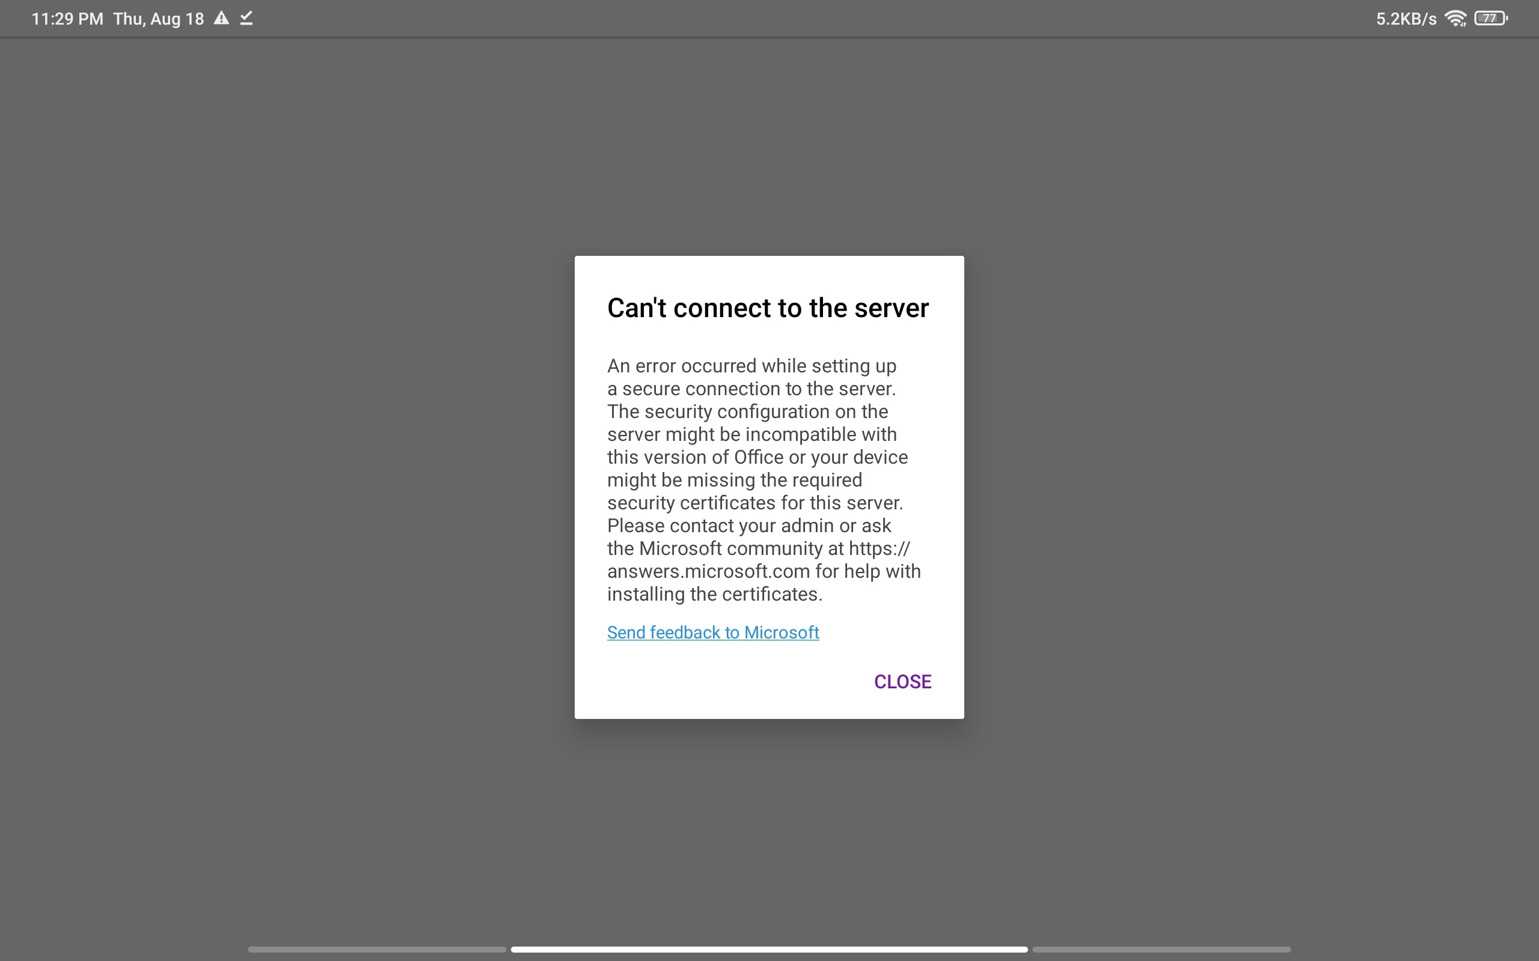Screen dimensions: 1539x961
Task: Tap the Thu, Aug 18 date
Action: 159,19
